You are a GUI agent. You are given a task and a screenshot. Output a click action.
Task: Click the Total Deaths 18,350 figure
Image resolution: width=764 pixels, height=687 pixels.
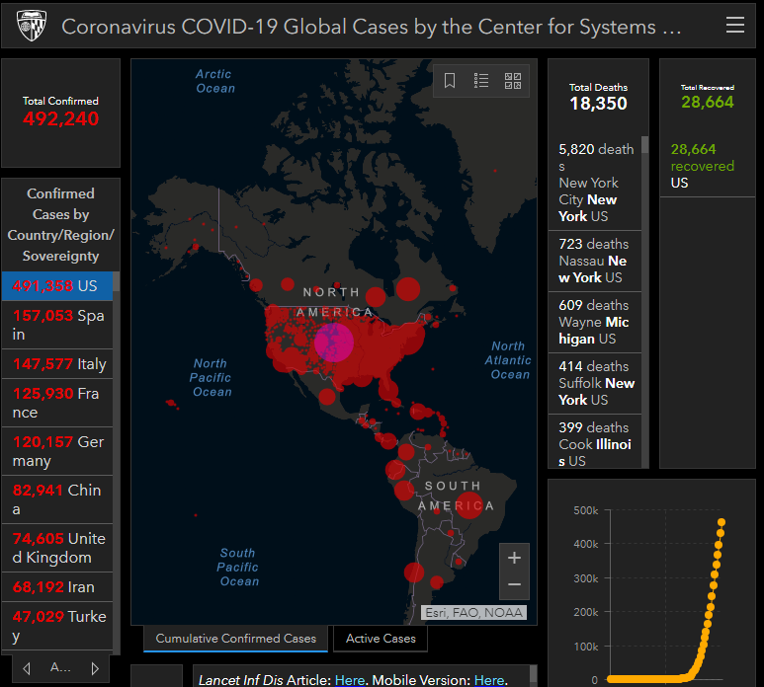click(598, 103)
